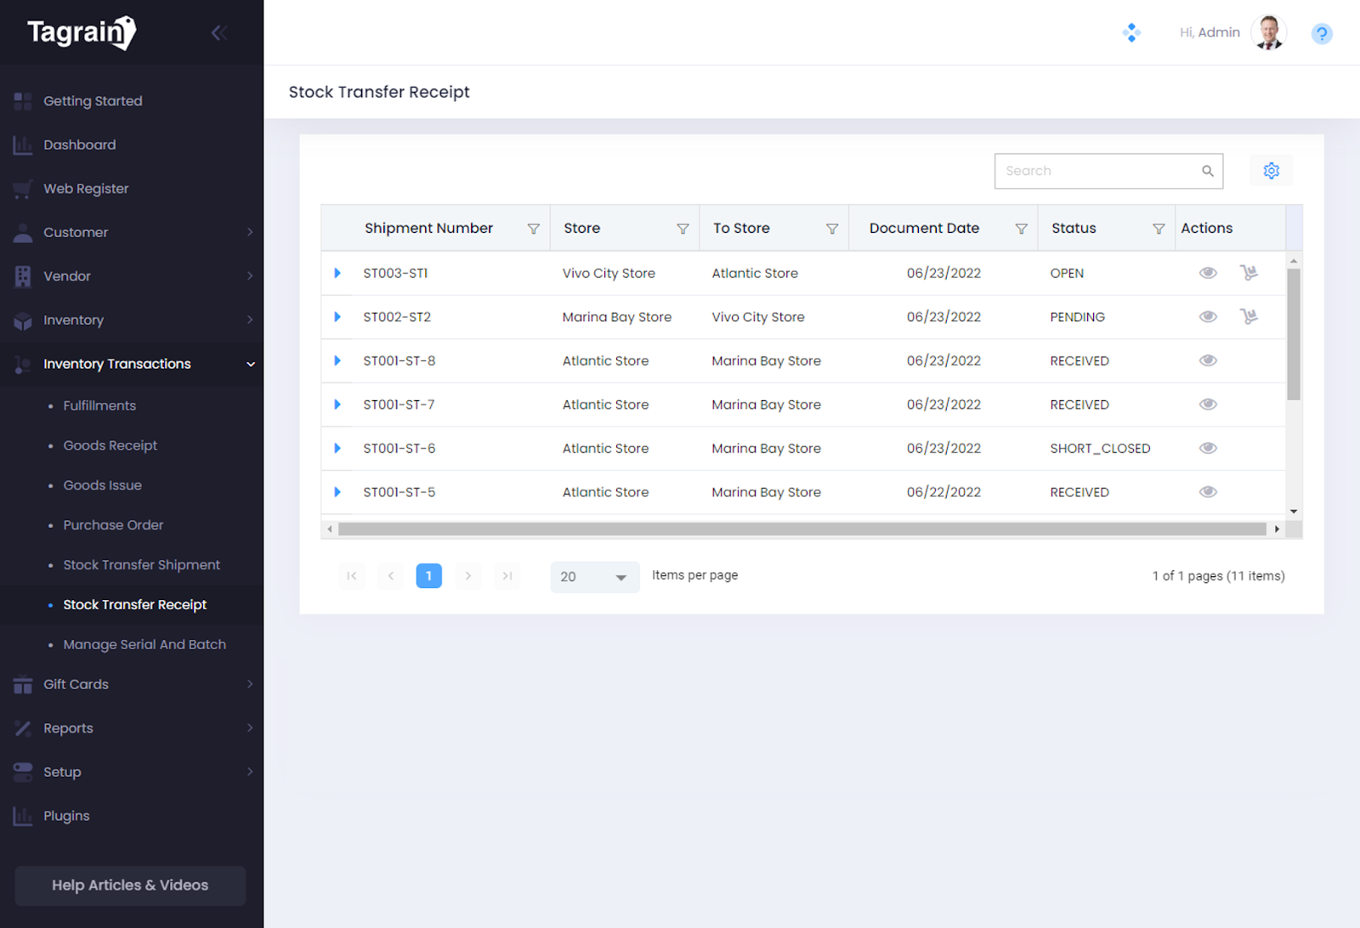
Task: Go to Goods Receipt in the sidebar
Action: pyautogui.click(x=110, y=445)
